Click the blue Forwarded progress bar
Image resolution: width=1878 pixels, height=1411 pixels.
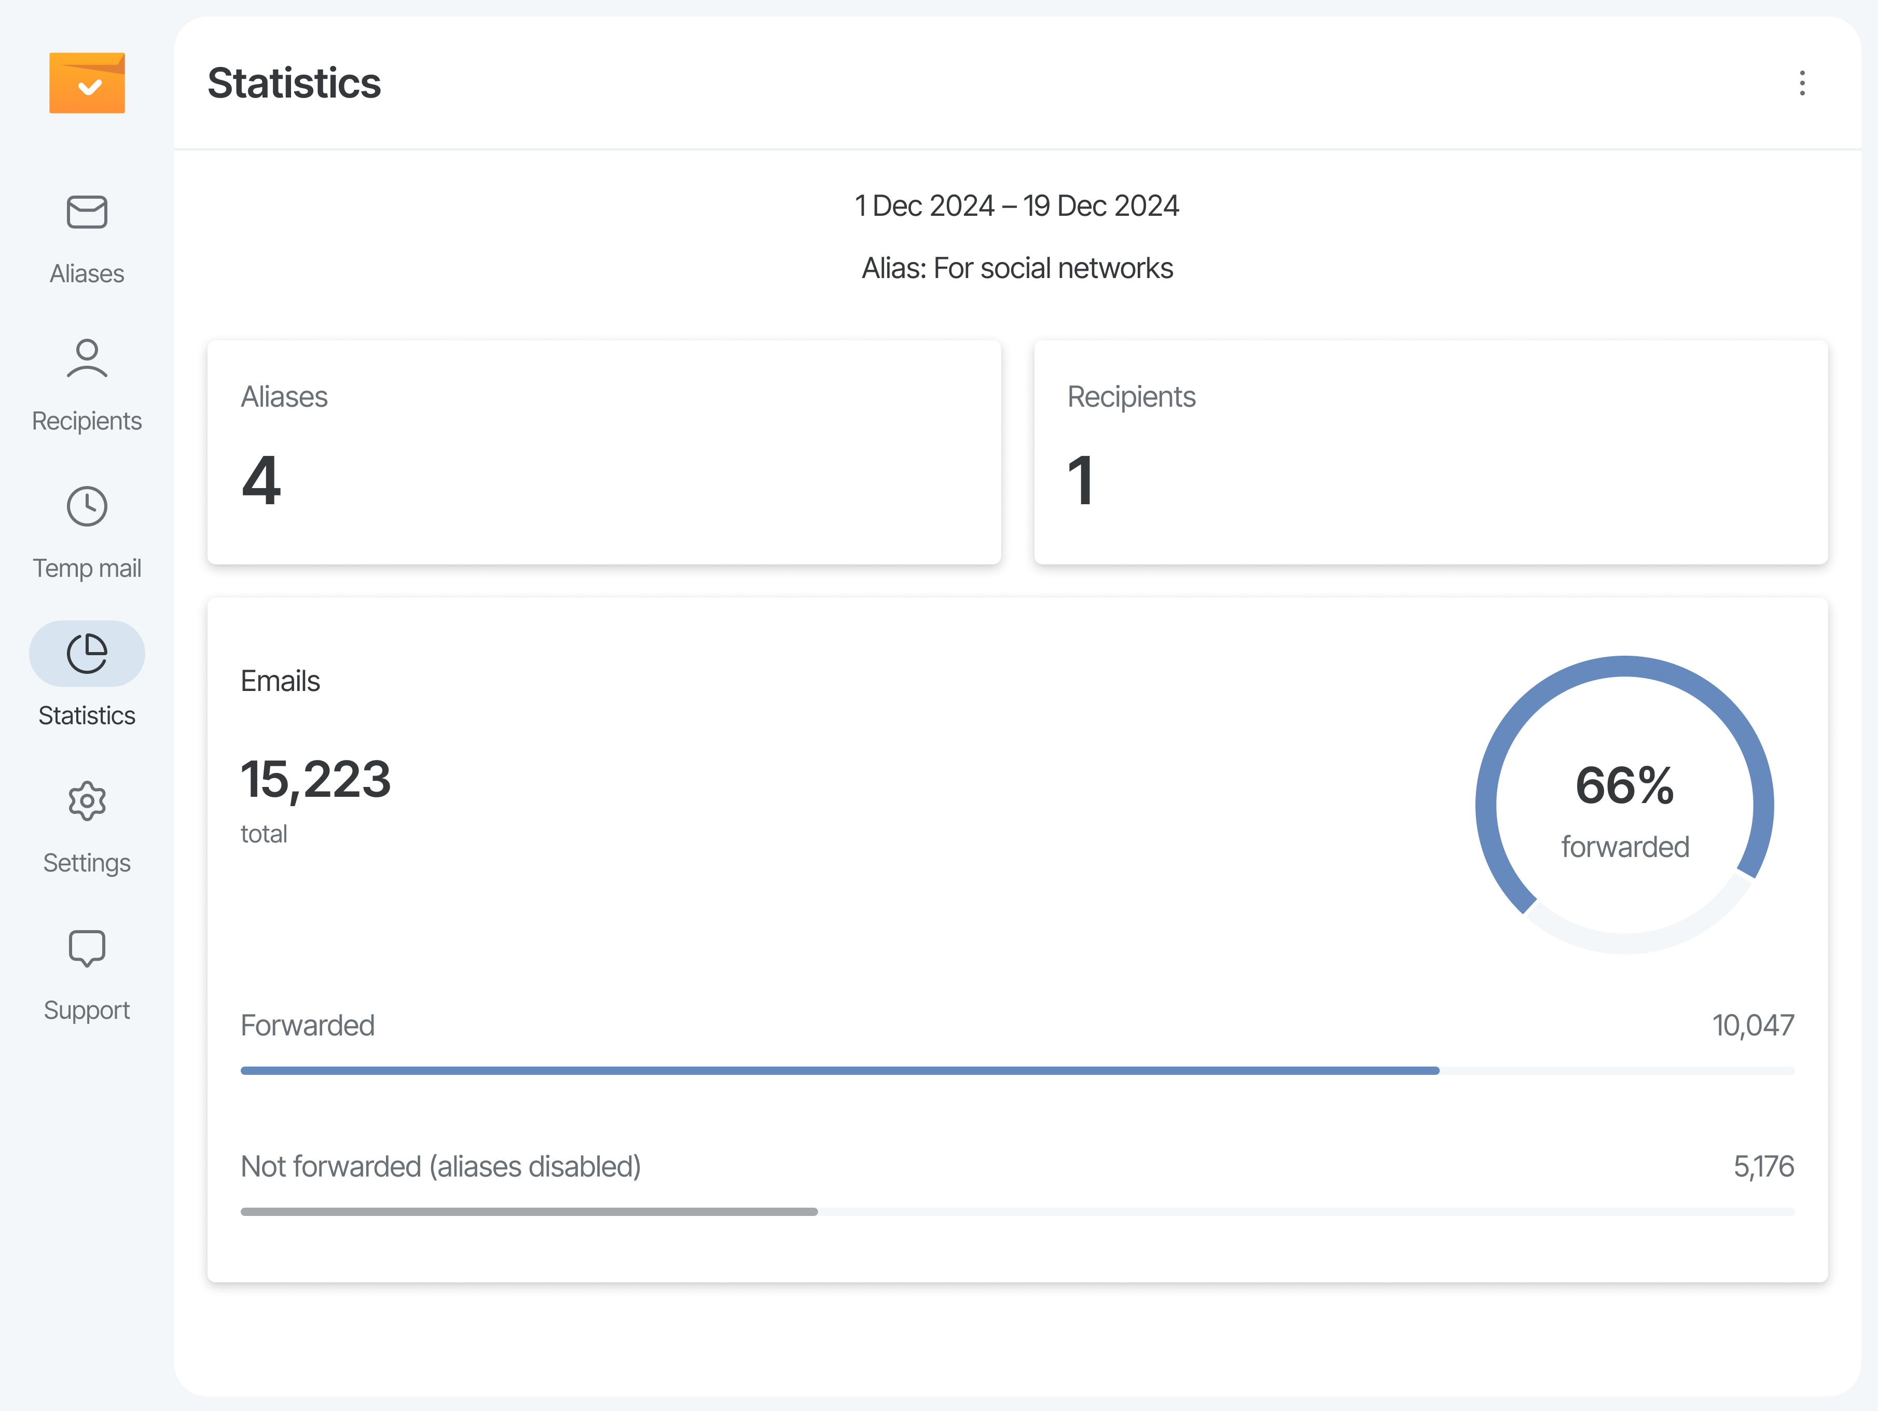pyautogui.click(x=839, y=1071)
